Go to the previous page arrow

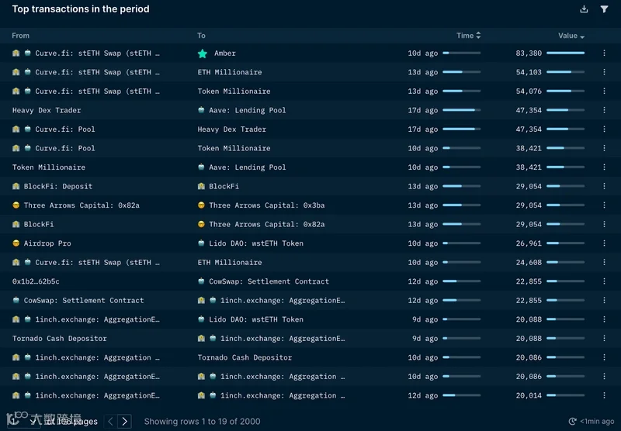click(x=110, y=422)
